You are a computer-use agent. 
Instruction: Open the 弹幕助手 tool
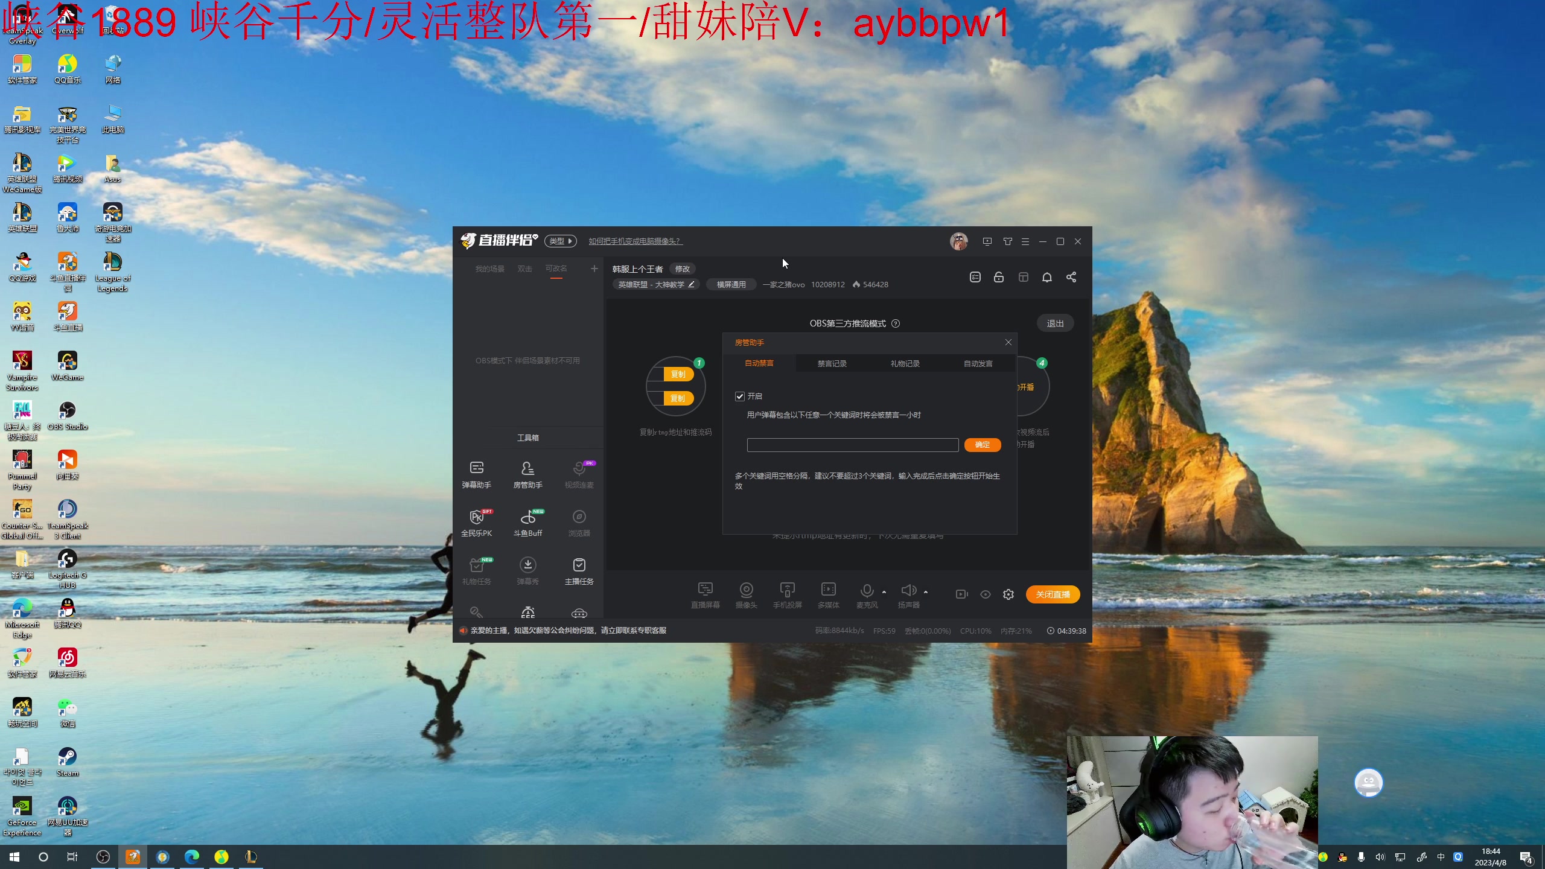tap(476, 474)
